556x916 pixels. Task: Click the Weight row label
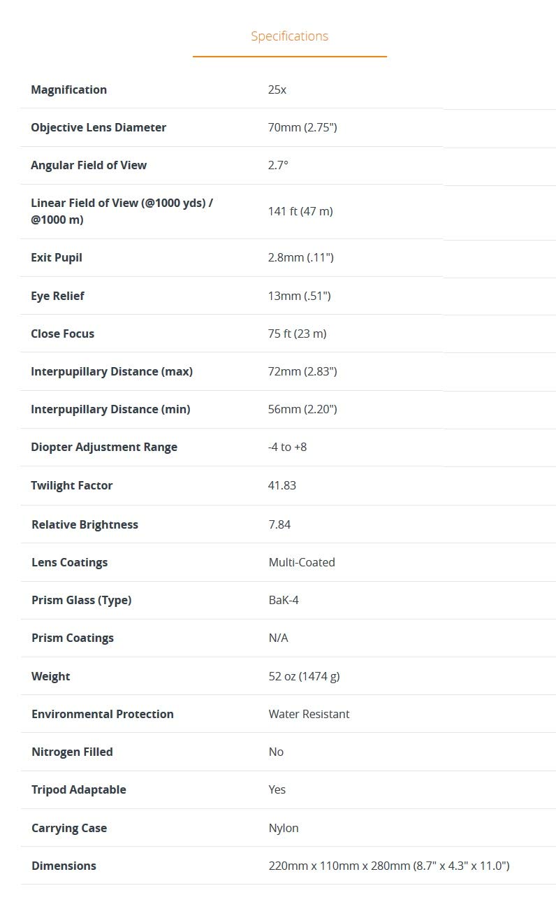pyautogui.click(x=51, y=676)
